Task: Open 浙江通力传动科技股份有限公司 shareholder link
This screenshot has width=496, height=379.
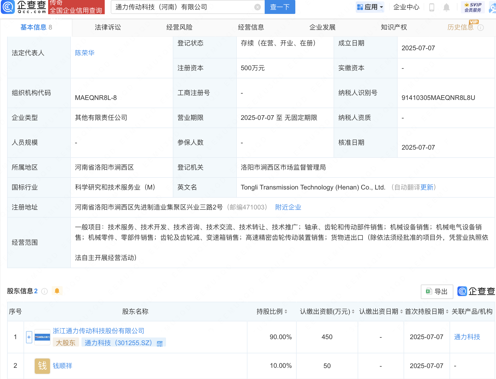Action: pyautogui.click(x=98, y=331)
